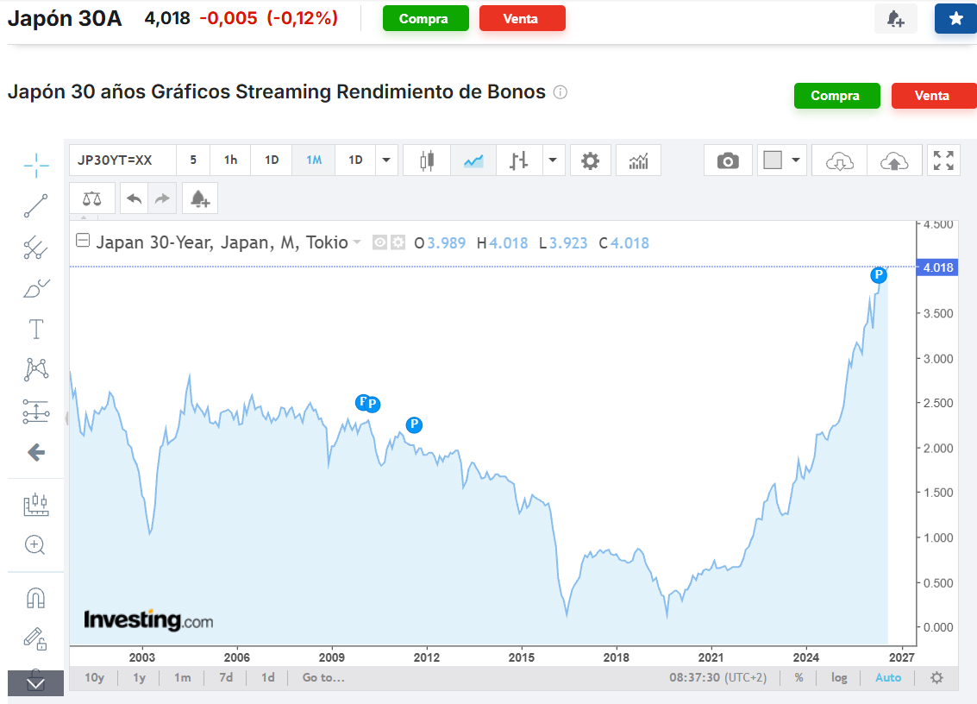Screen dimensions: 977x704
Task: Click the red Venta button in header
Action: click(x=523, y=19)
